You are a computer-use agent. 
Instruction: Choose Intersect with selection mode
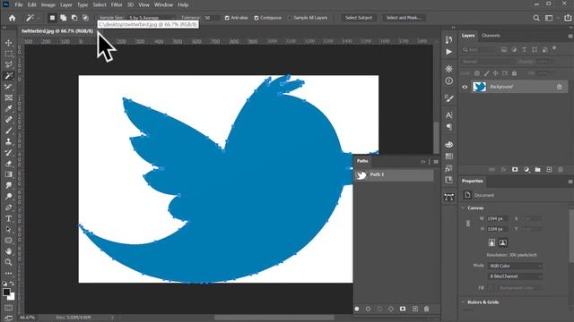coord(86,18)
